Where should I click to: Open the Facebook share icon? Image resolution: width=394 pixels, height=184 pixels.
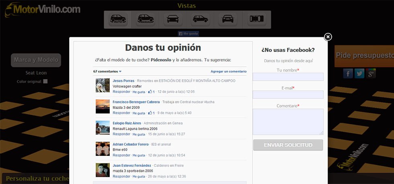(348, 73)
